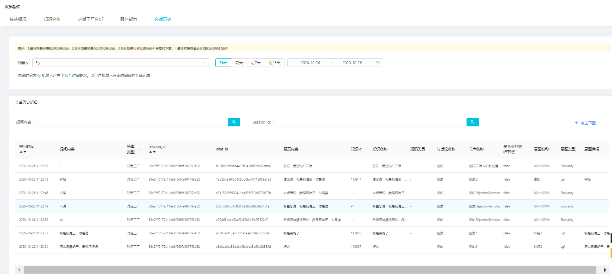Click the question cell '原来是黑胡子，最近还好吗'
Viewport: 612px width, 274px height.
tap(79, 247)
